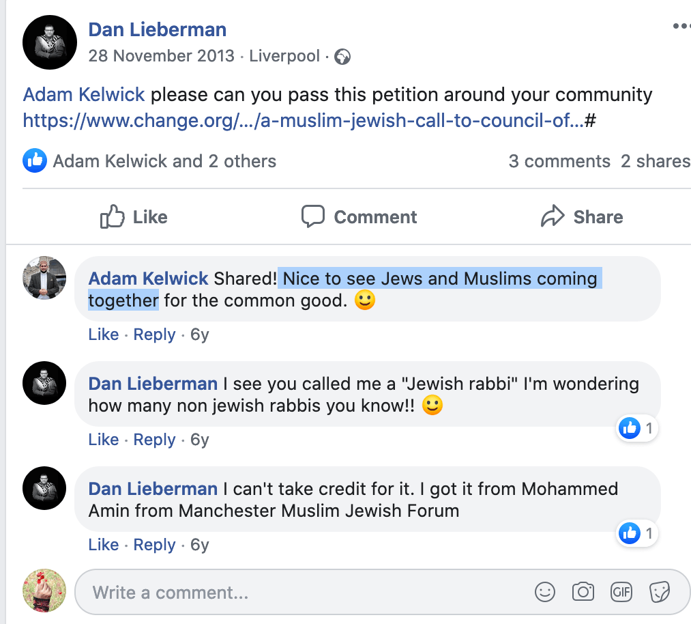Open the post options three-dot menu

tap(681, 27)
